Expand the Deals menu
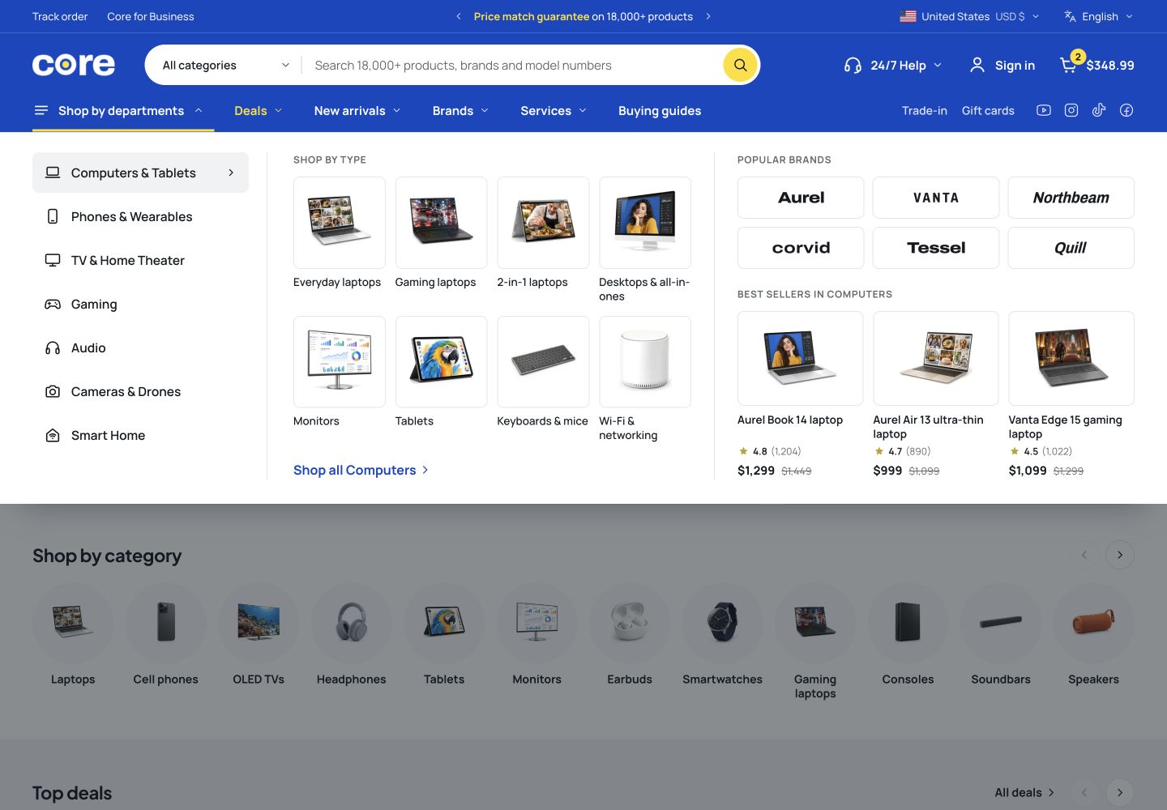The width and height of the screenshot is (1167, 810). (259, 111)
